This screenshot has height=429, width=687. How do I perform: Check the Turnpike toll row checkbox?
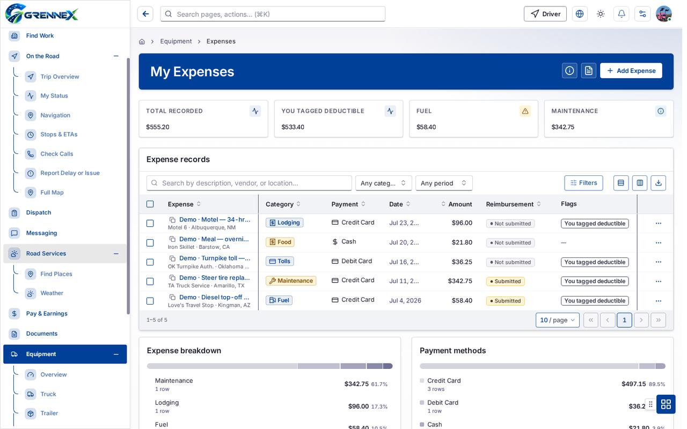(150, 262)
